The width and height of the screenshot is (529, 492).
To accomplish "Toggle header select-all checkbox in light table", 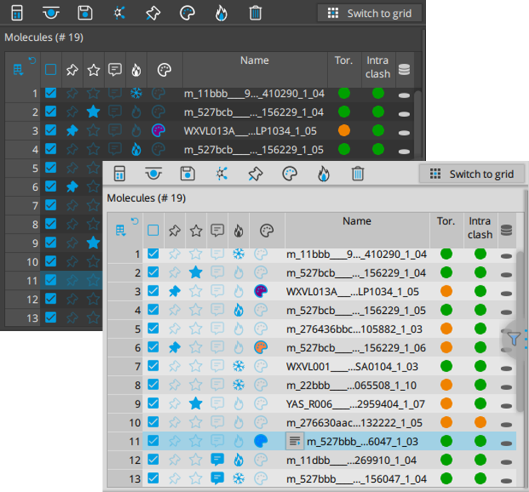I will [x=153, y=230].
